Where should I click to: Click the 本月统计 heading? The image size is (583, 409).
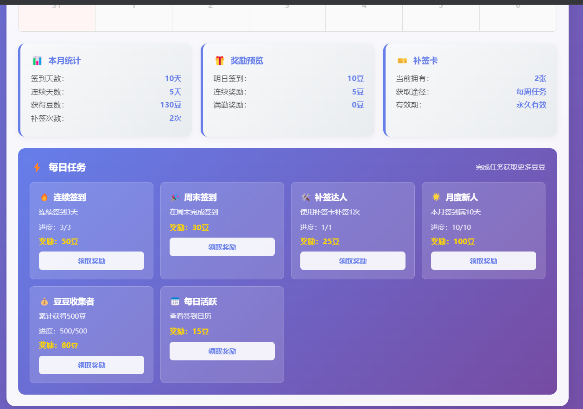point(64,61)
